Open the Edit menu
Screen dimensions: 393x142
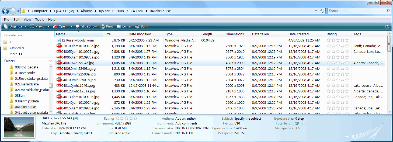pyautogui.click(x=16, y=19)
